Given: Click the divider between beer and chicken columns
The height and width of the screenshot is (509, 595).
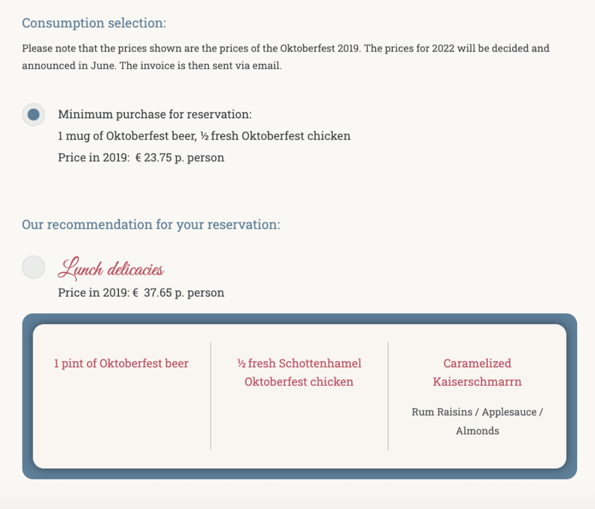Looking at the screenshot, I should coord(211,396).
